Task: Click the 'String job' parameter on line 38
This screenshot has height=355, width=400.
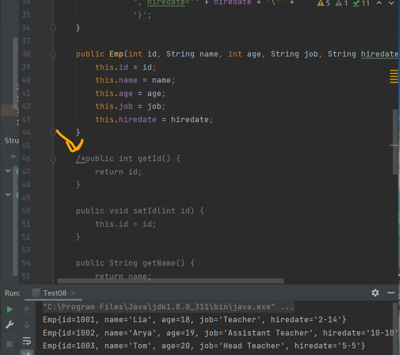Action: click(294, 54)
